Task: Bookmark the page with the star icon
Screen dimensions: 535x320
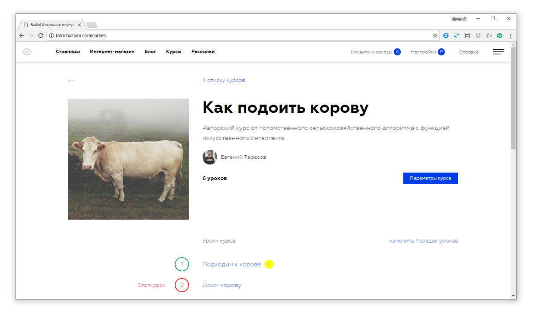Action: tap(435, 35)
